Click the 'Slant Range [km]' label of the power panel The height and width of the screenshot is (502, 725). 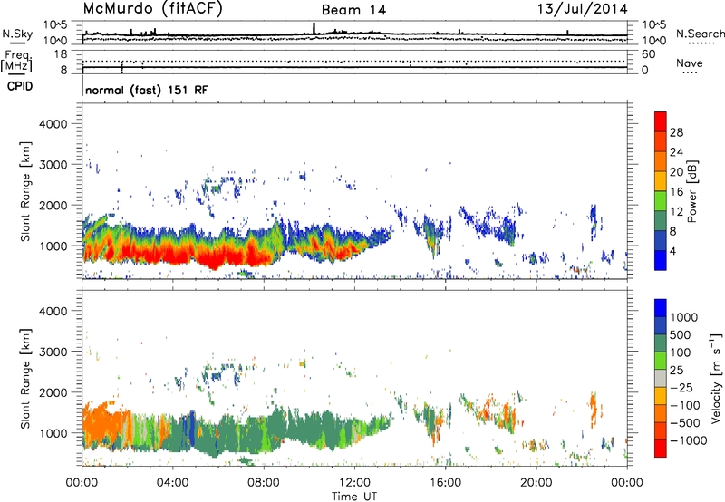pos(25,191)
